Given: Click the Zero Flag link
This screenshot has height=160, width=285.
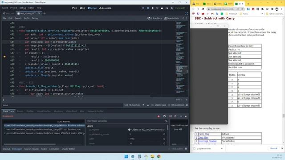Looking at the screenshot, I should click(203, 137).
